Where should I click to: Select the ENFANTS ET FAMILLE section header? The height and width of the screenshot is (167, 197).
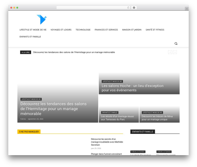click(143, 131)
